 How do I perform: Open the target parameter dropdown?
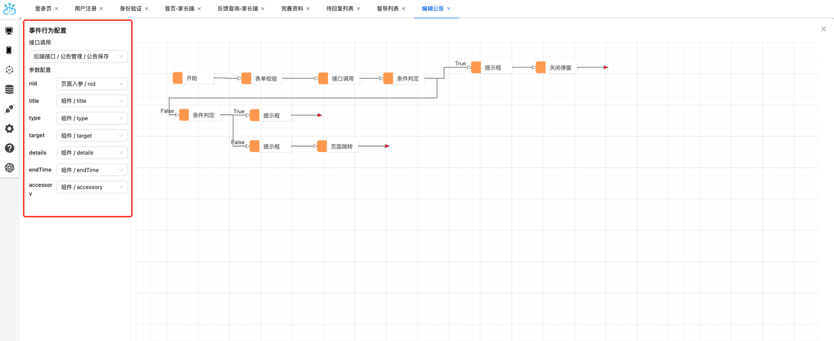[x=92, y=136]
